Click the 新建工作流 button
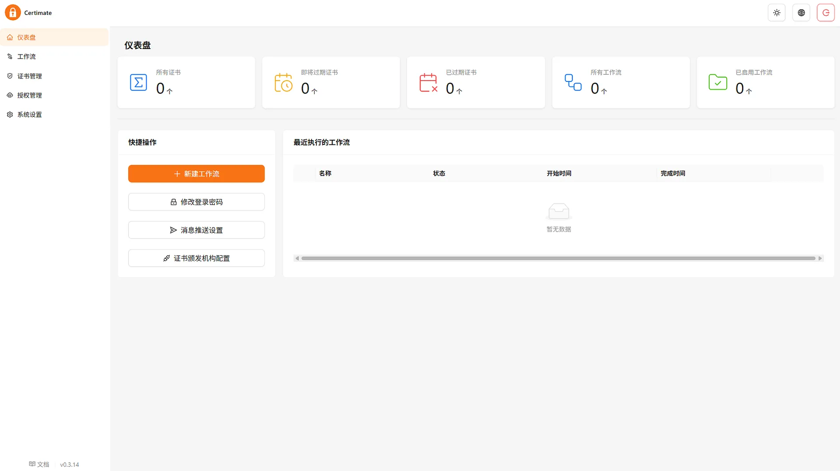Screen dimensions: 840x471 (x=196, y=173)
